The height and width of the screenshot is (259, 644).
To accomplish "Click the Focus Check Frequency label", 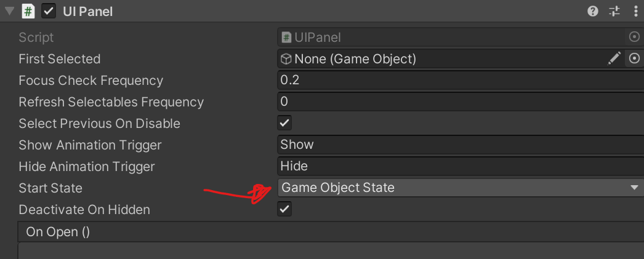I will coord(91,81).
